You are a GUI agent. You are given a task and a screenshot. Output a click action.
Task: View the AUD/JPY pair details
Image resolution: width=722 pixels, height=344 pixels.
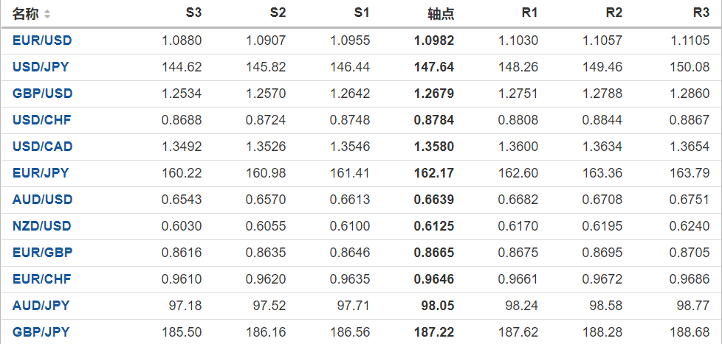click(41, 306)
